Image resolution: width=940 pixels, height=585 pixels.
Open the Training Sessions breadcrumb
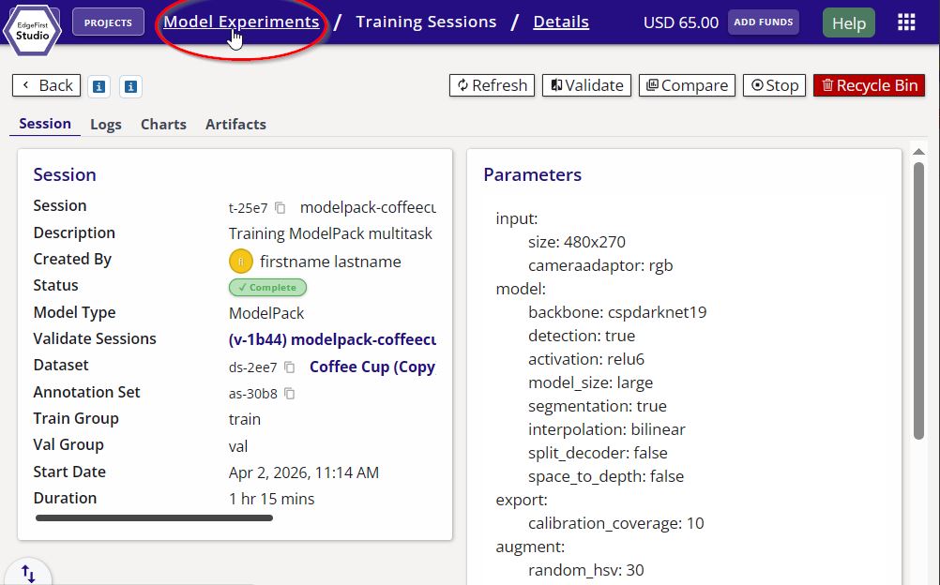tap(426, 21)
